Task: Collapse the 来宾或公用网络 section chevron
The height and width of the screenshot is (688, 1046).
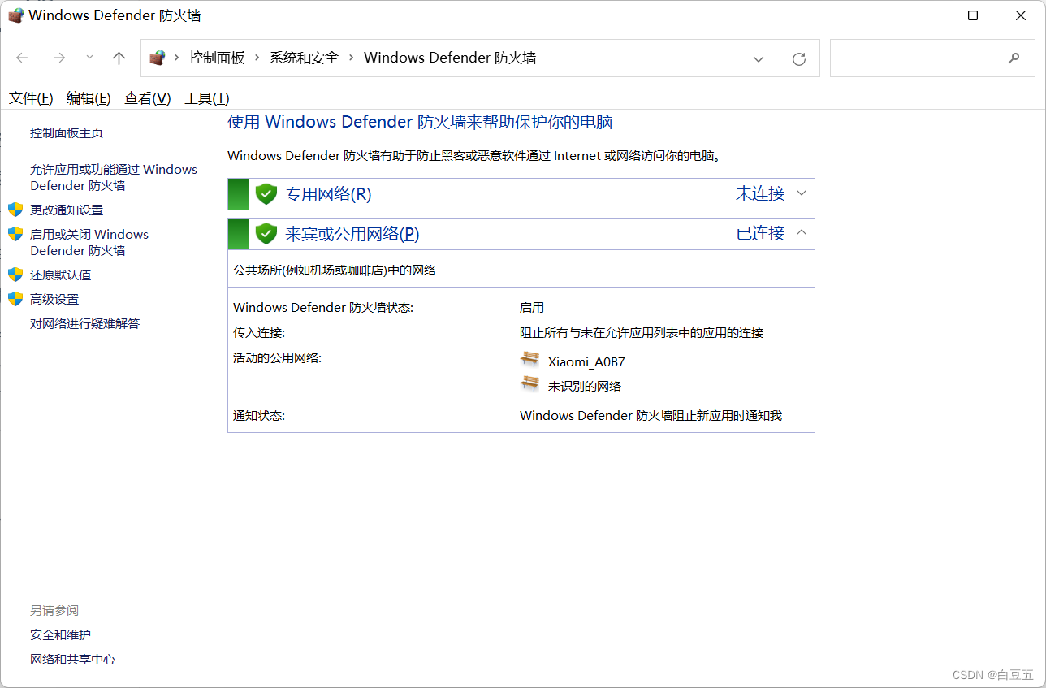Action: pos(802,233)
